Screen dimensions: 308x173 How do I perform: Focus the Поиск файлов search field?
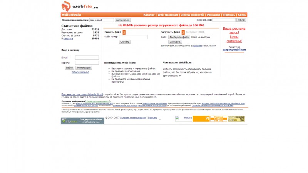click(224, 20)
